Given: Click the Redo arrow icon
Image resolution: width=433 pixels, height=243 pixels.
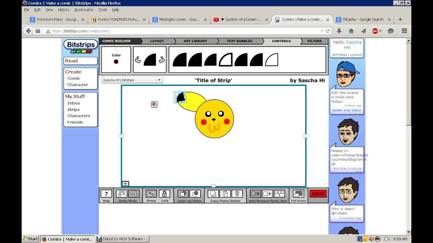Looking at the screenshot, I should click(134, 194).
